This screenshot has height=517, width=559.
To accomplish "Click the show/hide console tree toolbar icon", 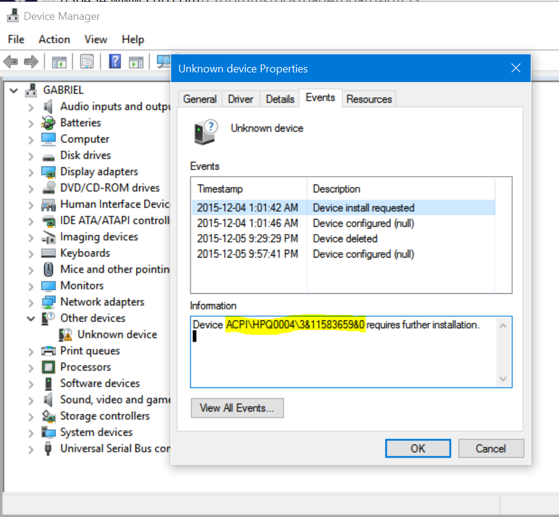I will coord(59,62).
